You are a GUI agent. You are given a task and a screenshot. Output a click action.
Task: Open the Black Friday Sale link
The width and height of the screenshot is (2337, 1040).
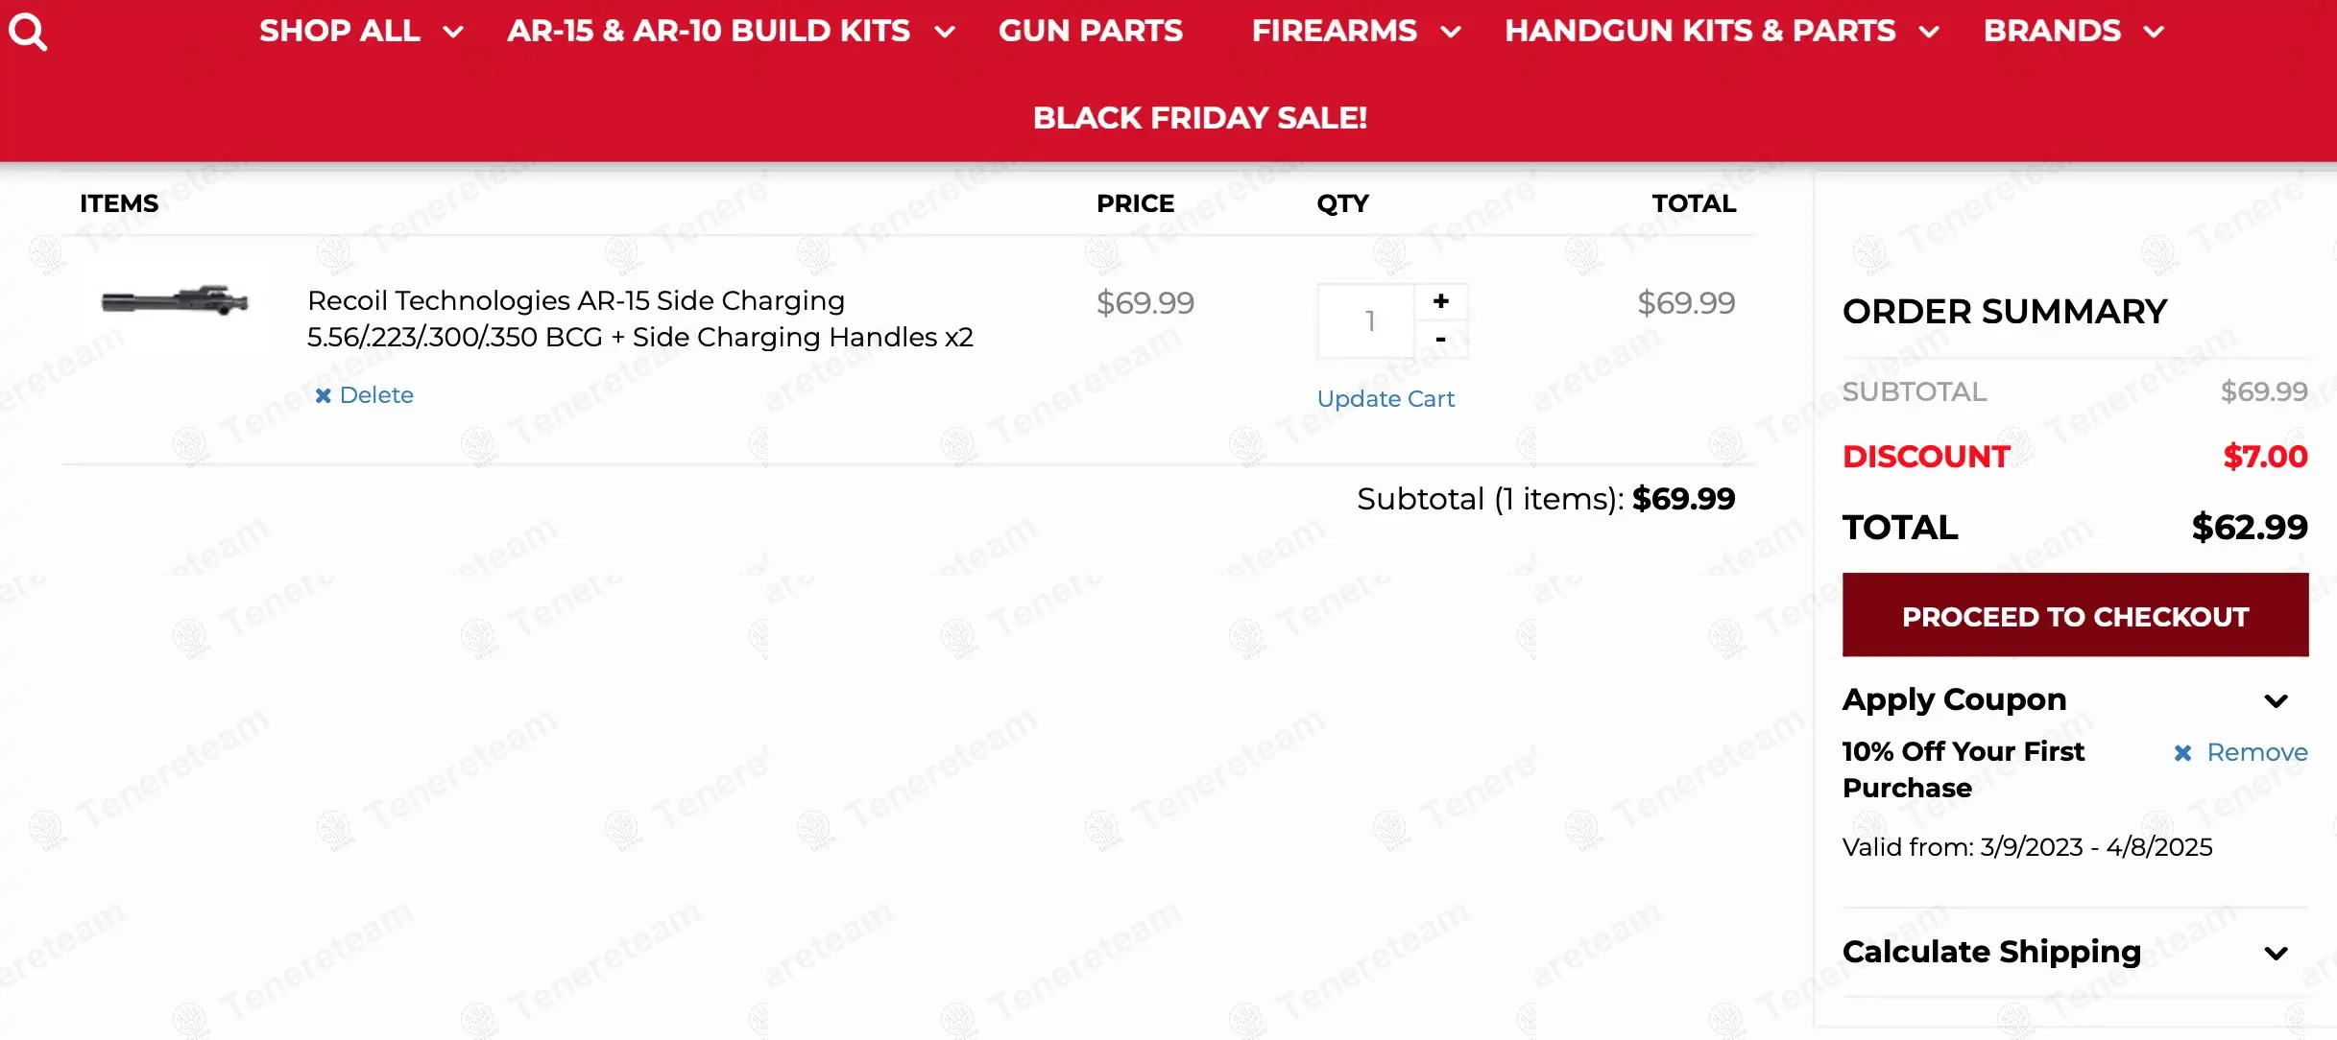click(x=1199, y=118)
